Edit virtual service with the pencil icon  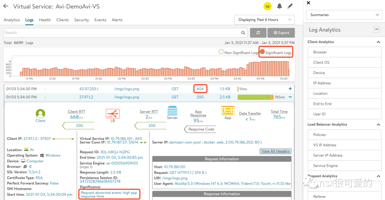click(290, 6)
